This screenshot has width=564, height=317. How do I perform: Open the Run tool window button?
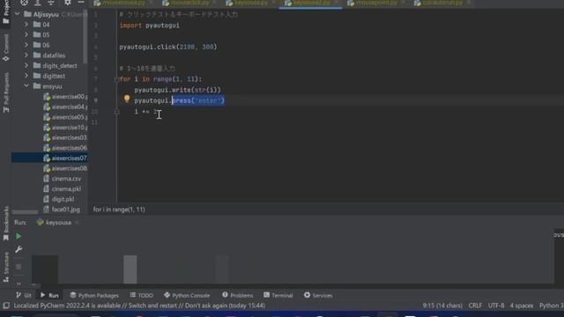coord(49,295)
